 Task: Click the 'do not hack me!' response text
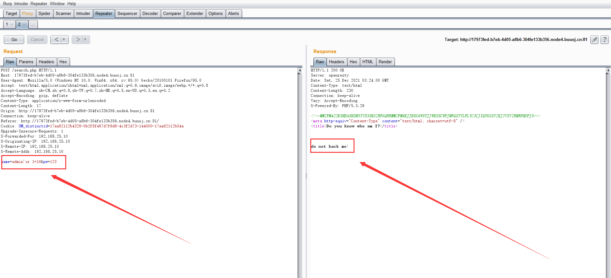(330, 146)
